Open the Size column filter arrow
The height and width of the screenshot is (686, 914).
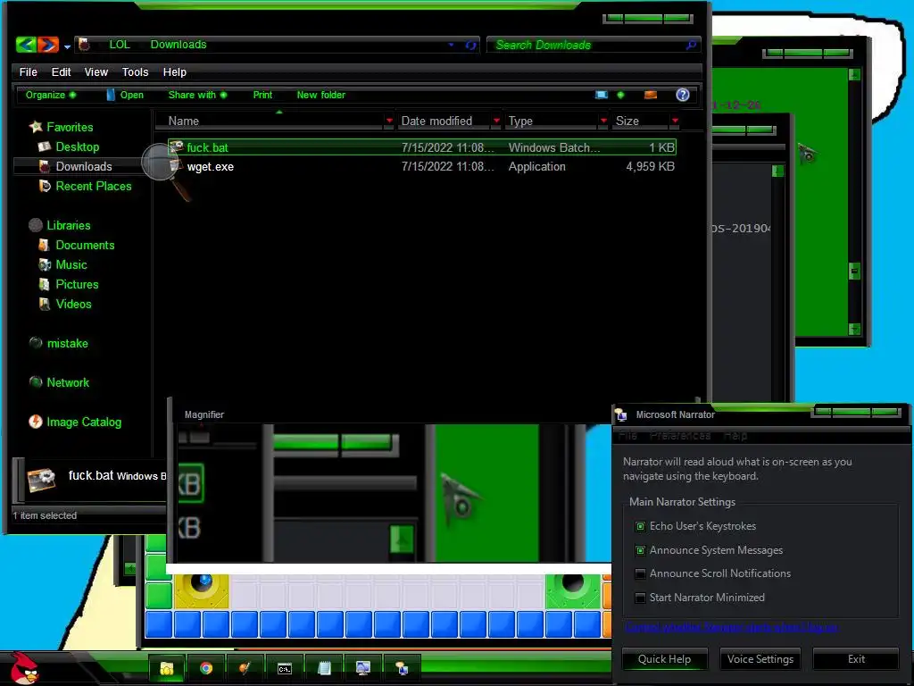(675, 121)
